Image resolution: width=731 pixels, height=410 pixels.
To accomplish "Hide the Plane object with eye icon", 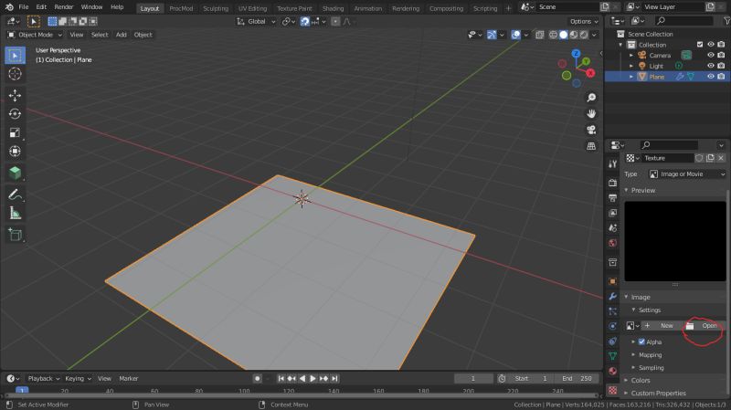I will click(711, 77).
